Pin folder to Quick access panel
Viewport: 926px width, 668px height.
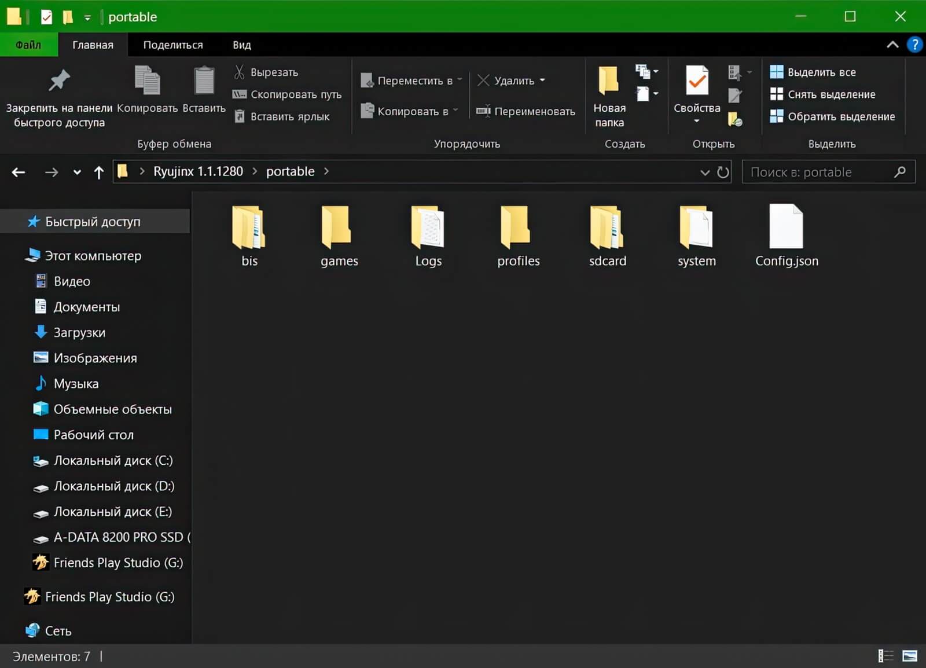(x=59, y=97)
